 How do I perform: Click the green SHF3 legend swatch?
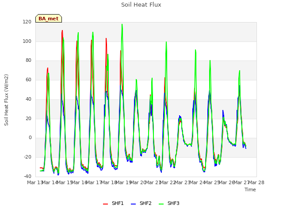coord(161,204)
